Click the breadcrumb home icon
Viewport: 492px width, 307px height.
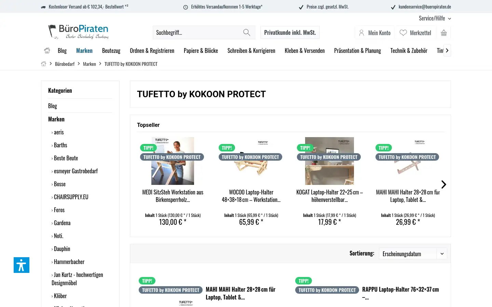pyautogui.click(x=44, y=64)
